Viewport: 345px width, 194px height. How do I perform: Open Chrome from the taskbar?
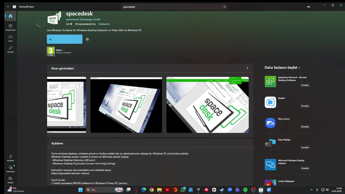click(151, 190)
